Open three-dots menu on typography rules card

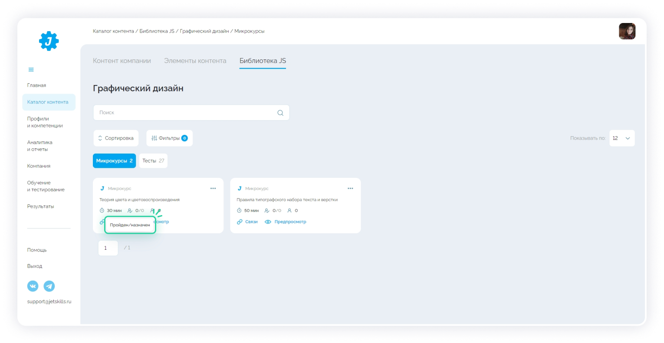click(x=350, y=189)
